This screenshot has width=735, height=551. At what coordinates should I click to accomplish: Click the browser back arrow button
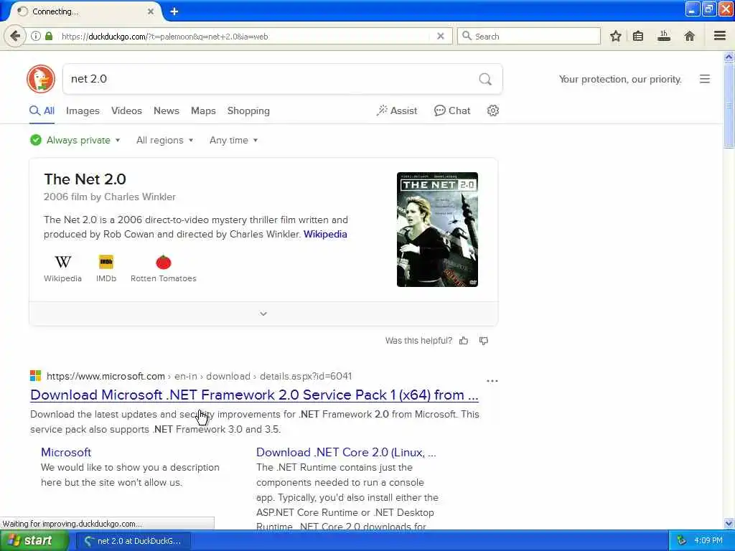tap(15, 36)
